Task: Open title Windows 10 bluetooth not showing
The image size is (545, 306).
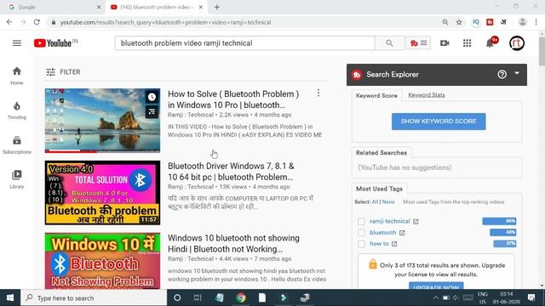Action: pos(233,244)
